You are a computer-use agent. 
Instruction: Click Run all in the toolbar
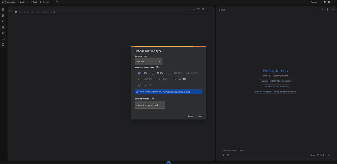(44, 2)
